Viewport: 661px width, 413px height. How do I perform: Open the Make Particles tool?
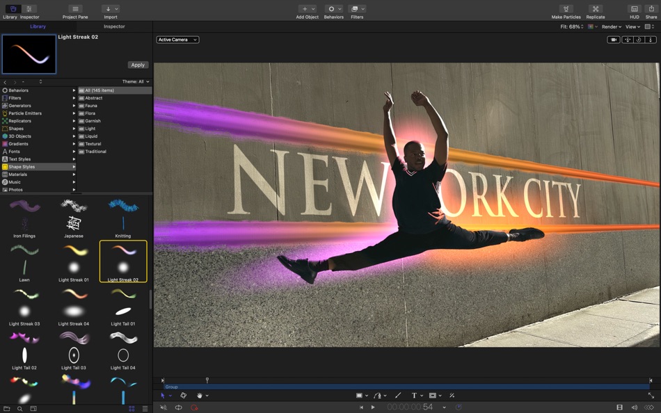(566, 10)
